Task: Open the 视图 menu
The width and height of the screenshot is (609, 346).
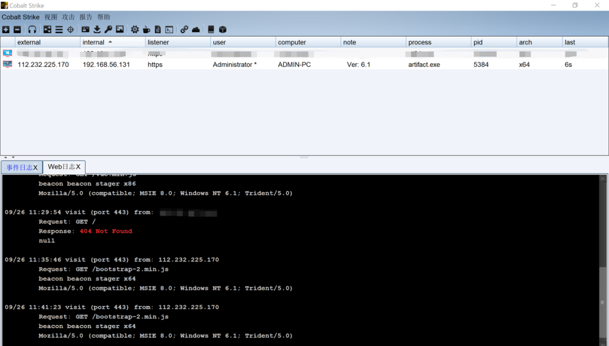Action: click(x=51, y=17)
